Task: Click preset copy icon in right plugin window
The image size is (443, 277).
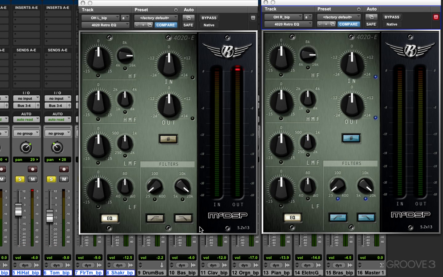Action: (333, 24)
